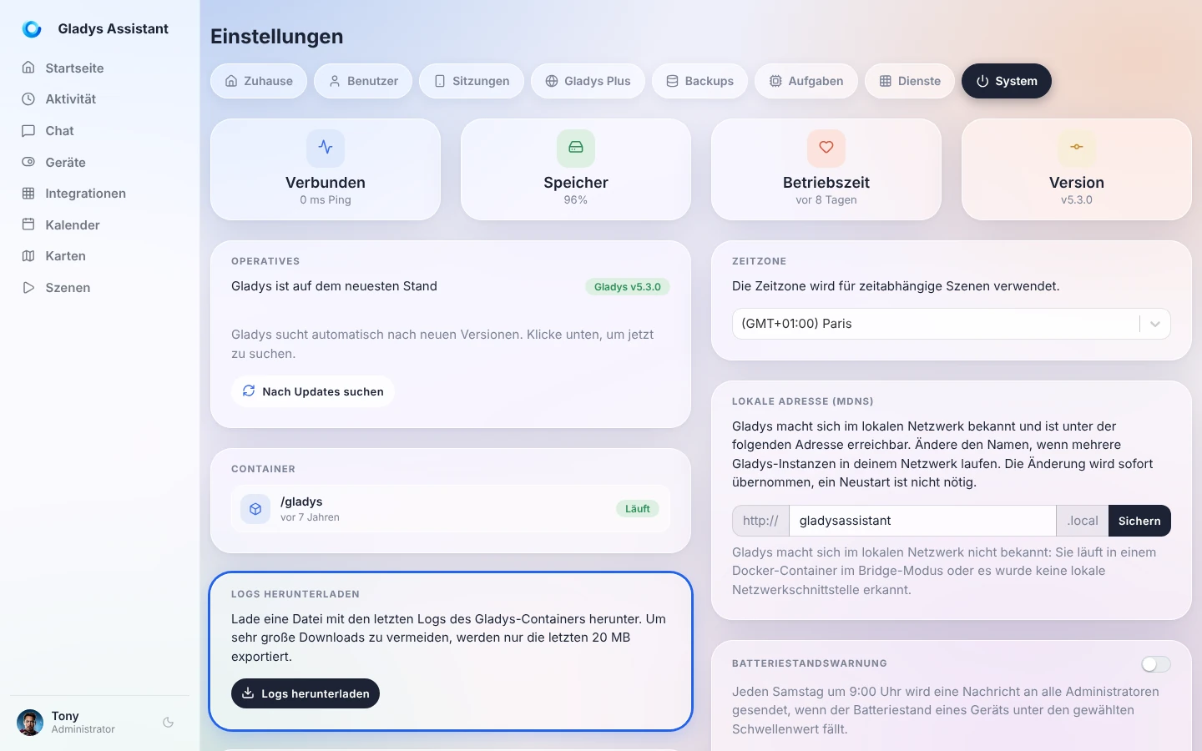This screenshot has height=751, width=1202.
Task: Click the Betriebszeit heart icon
Action: point(826,148)
